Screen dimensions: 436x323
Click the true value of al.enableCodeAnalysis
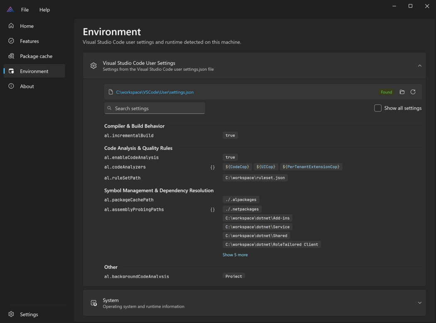pyautogui.click(x=230, y=157)
